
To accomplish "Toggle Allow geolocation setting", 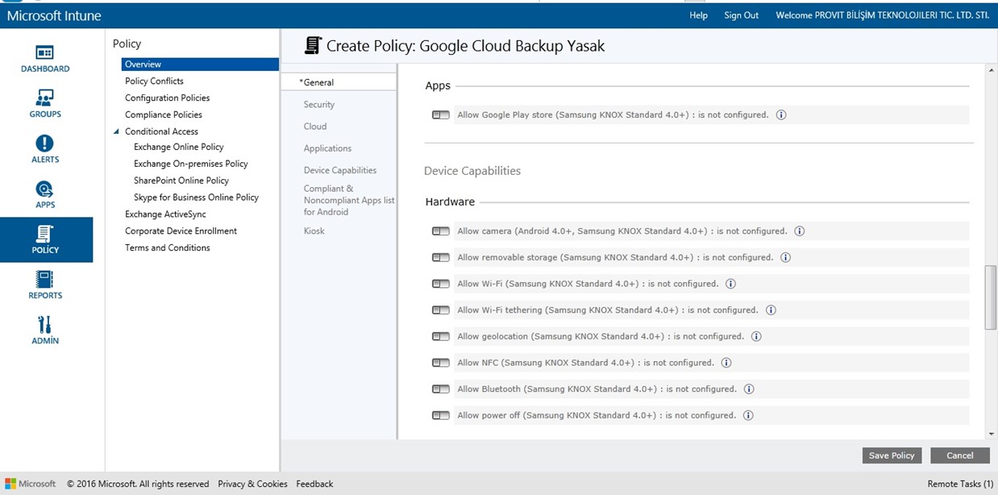I will pyautogui.click(x=440, y=336).
